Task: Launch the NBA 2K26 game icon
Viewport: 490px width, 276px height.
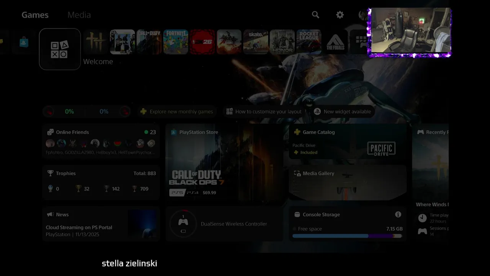Action: (x=203, y=42)
